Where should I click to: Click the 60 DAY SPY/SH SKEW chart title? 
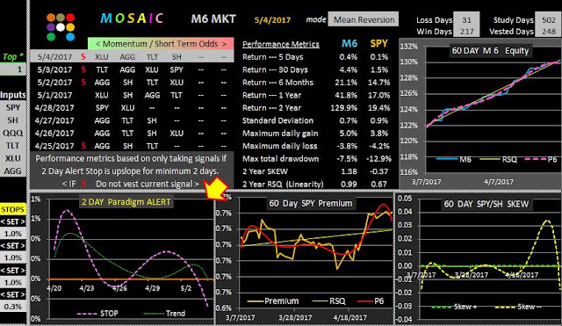point(486,204)
